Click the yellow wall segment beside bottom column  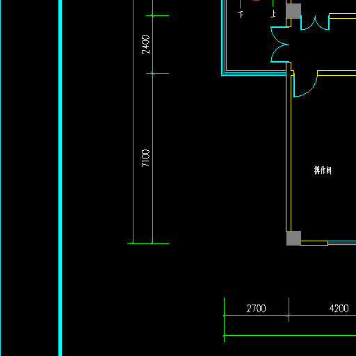314,243
